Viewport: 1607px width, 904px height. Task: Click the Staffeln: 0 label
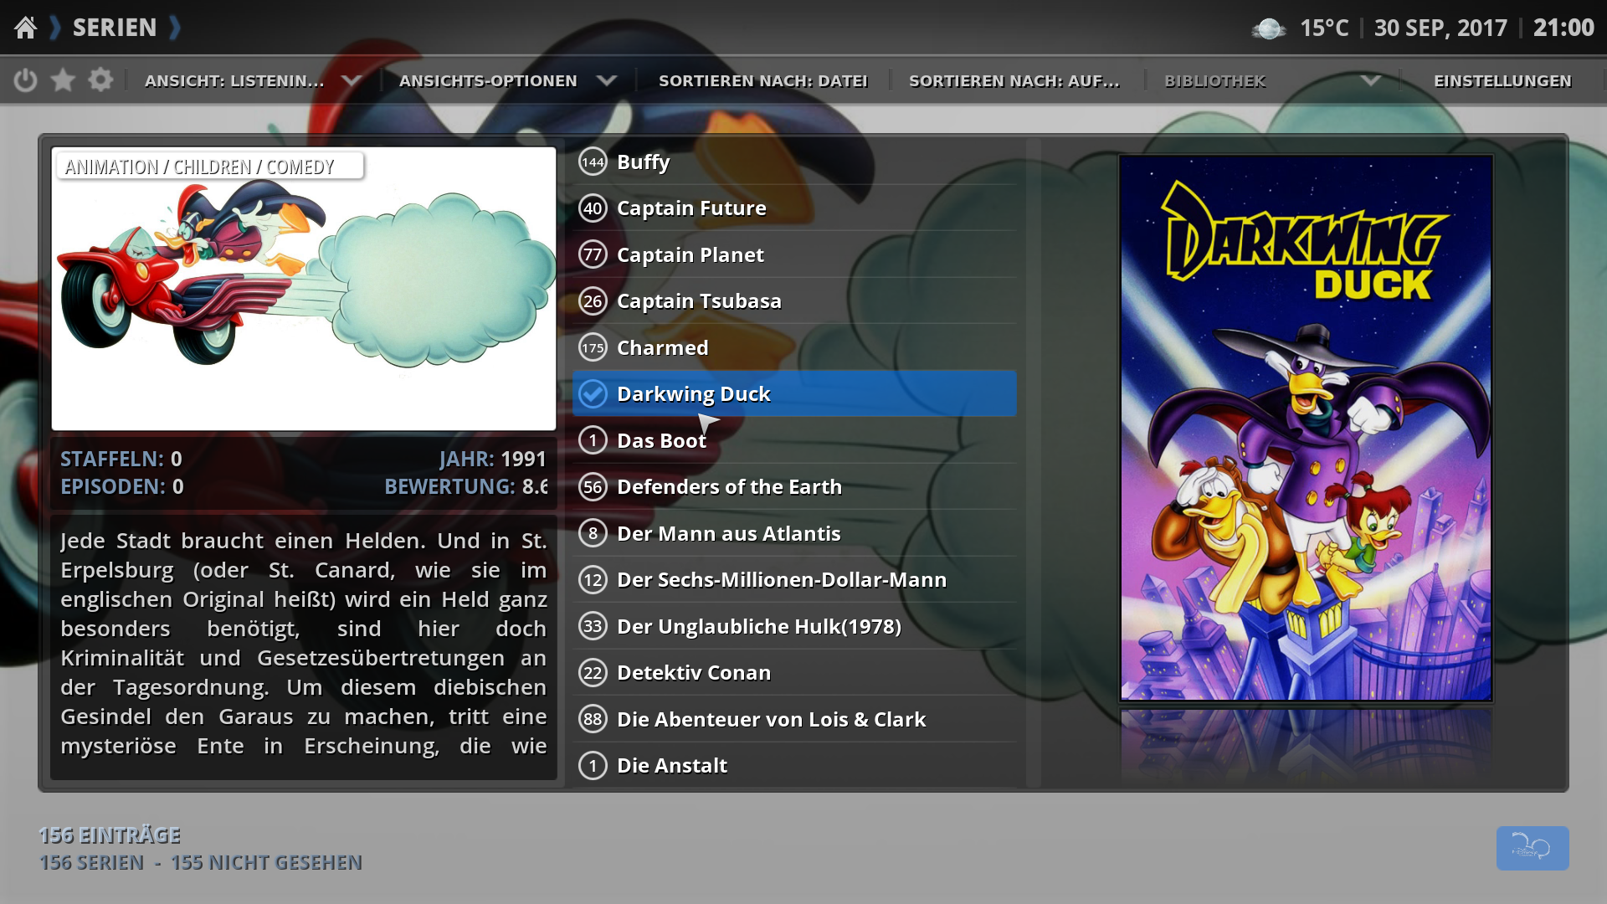[x=121, y=460]
